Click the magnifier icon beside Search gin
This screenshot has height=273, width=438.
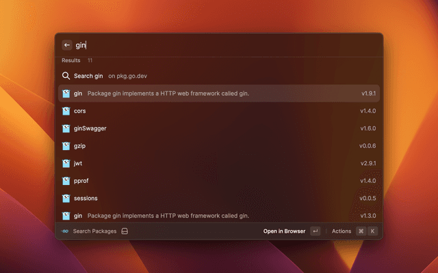[66, 76]
